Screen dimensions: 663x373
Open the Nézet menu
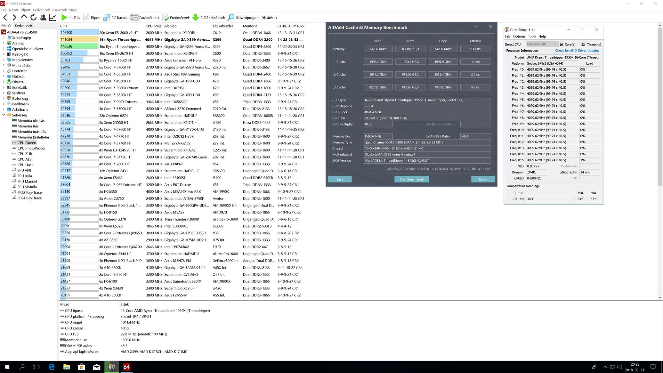point(13,10)
